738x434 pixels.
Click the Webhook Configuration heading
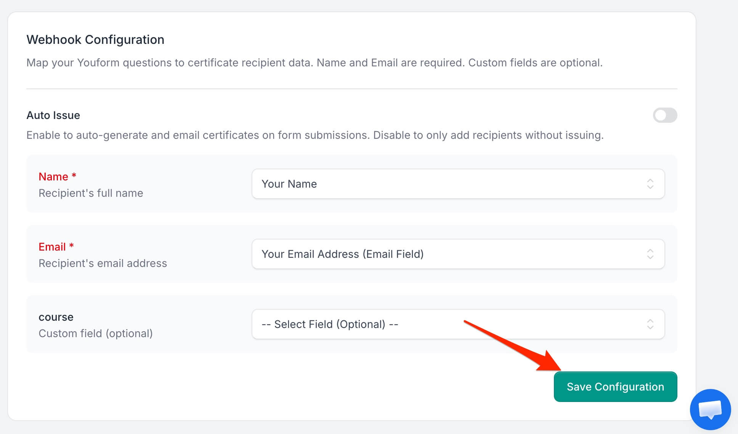tap(95, 40)
